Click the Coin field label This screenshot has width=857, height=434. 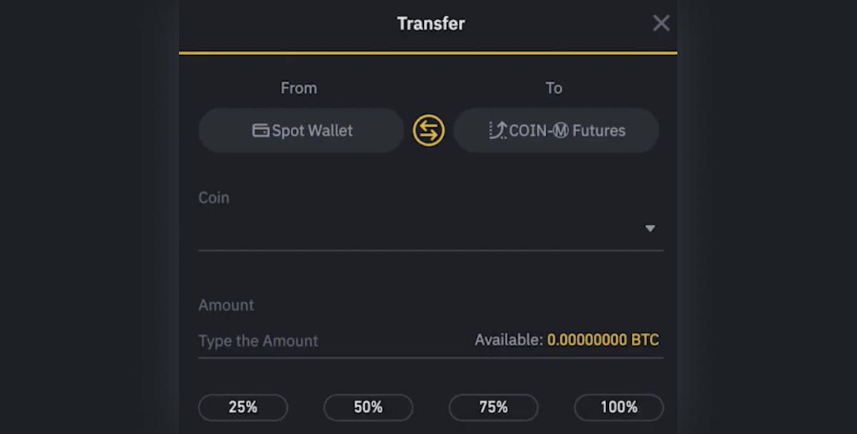click(214, 198)
